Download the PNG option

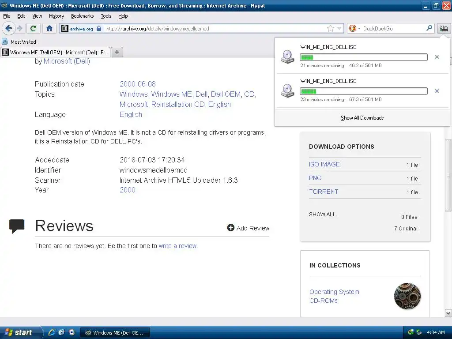click(315, 178)
